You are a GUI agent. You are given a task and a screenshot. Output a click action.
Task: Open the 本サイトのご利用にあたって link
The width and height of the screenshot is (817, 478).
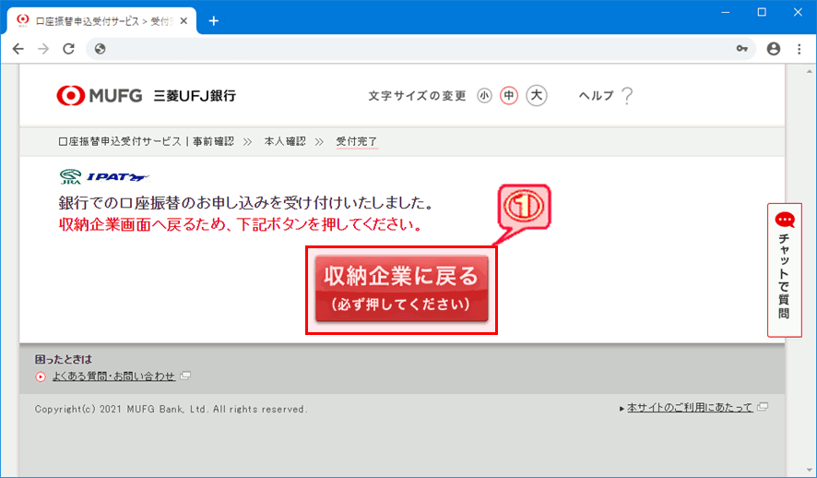690,408
